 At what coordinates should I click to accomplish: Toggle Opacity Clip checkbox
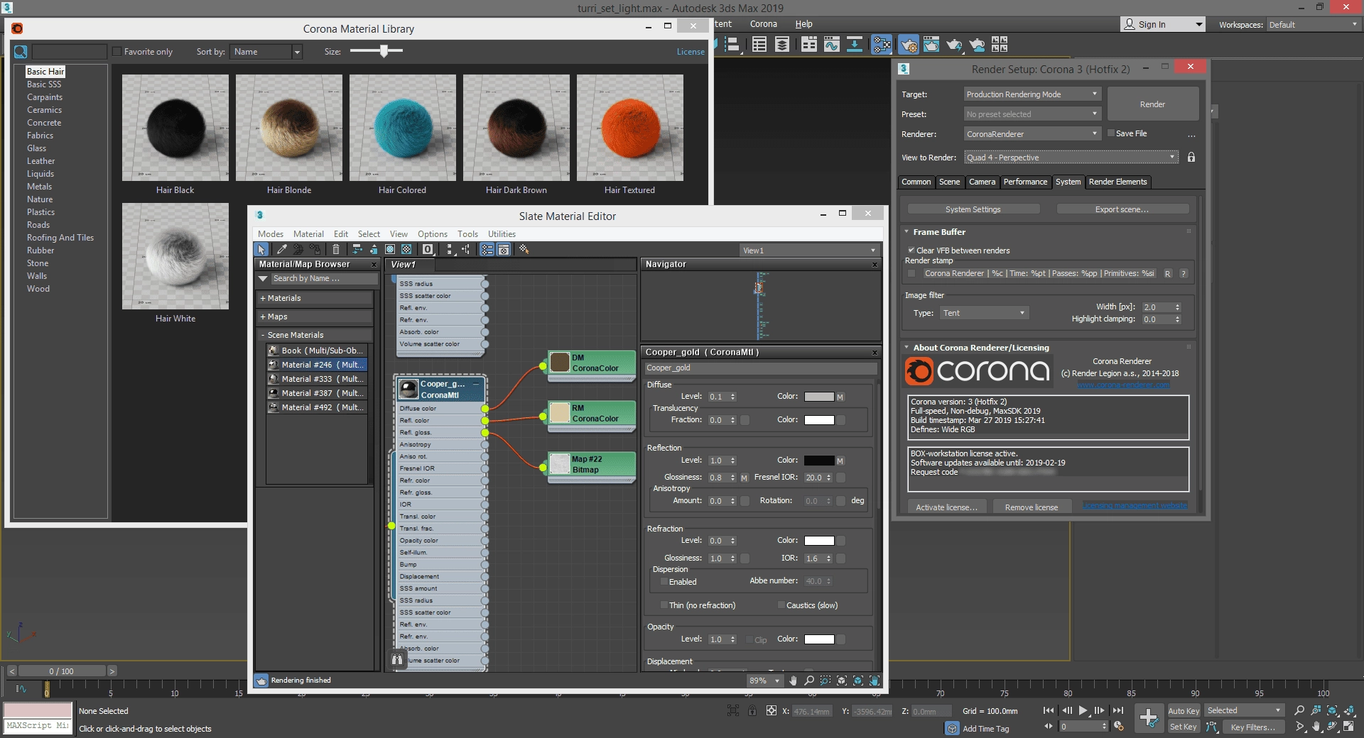pyautogui.click(x=749, y=639)
